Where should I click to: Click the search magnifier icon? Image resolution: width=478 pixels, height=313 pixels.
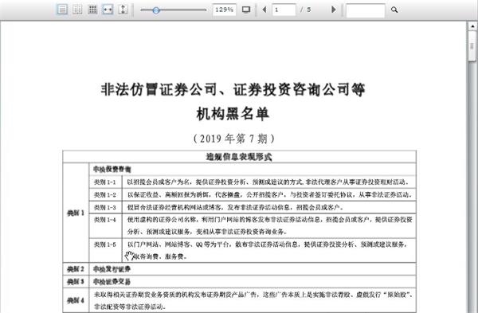[x=394, y=10]
